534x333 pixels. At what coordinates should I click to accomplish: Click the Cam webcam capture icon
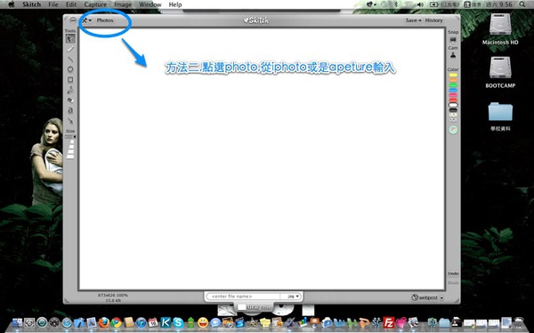(453, 55)
